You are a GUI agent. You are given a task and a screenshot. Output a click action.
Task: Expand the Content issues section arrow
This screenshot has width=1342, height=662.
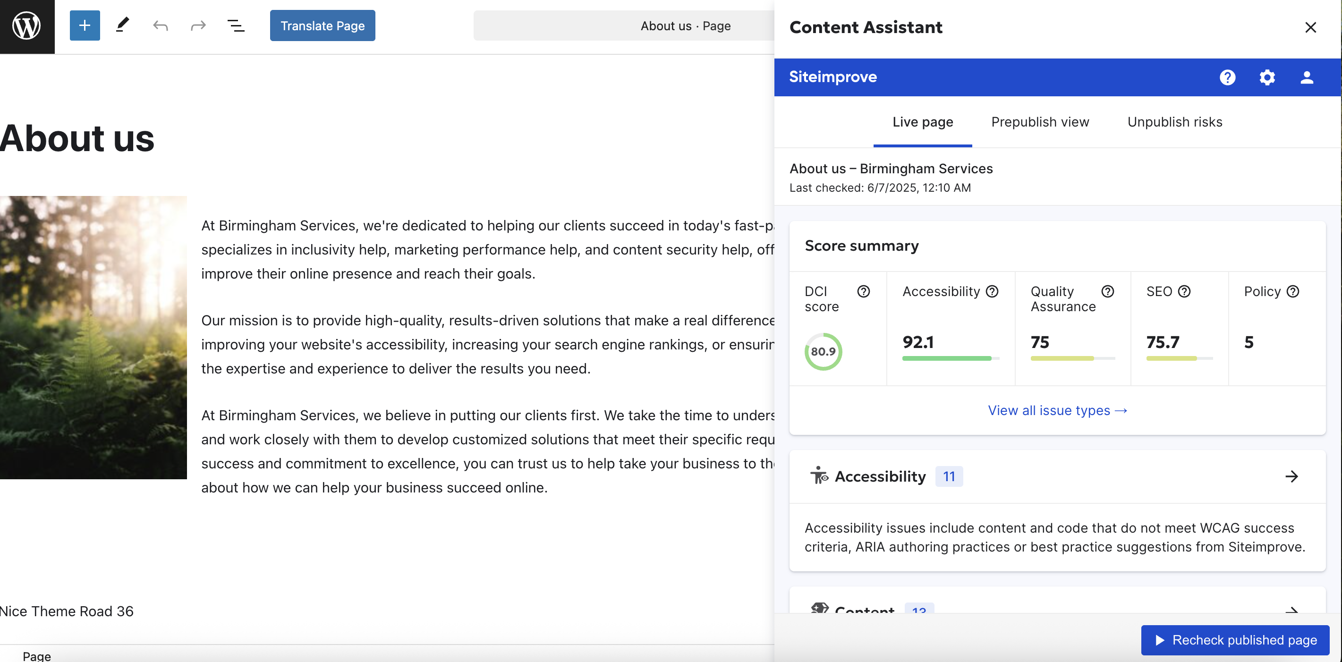(1291, 610)
